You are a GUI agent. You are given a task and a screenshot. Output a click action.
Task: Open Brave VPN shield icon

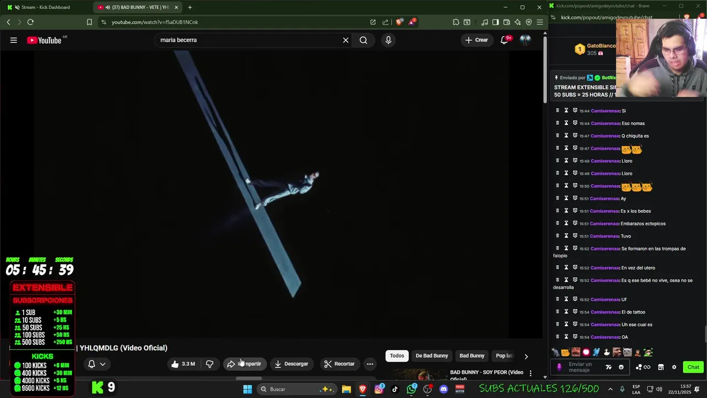pos(529,22)
